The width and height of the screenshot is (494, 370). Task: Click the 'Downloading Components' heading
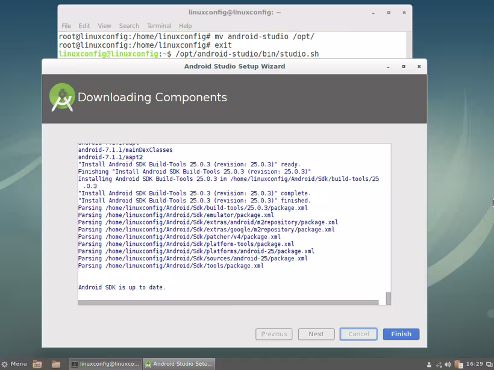pyautogui.click(x=152, y=97)
